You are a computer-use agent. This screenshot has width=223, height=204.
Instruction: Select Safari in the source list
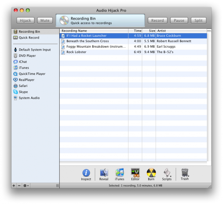tap(35, 86)
